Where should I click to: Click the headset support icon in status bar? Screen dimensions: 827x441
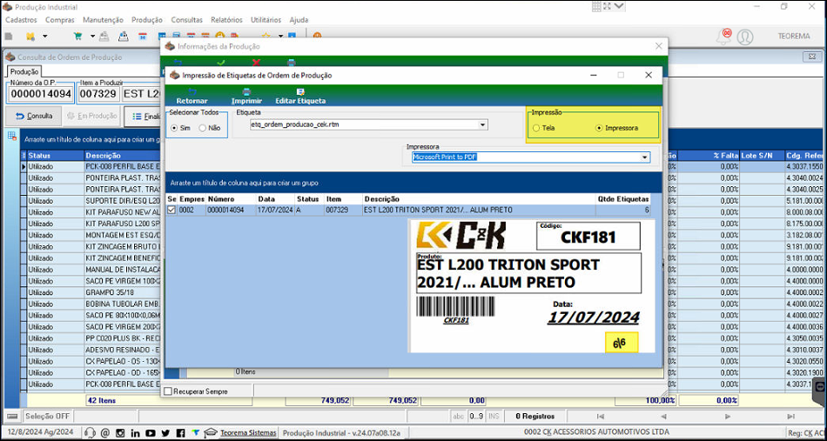90,432
